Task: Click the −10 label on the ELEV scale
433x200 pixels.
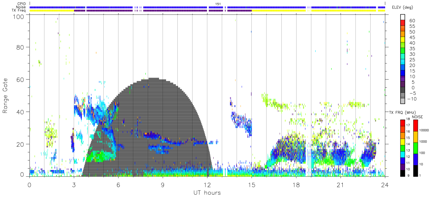Action: pos(411,99)
